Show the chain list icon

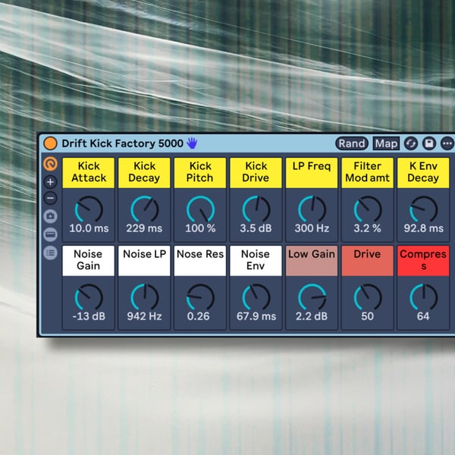point(51,253)
